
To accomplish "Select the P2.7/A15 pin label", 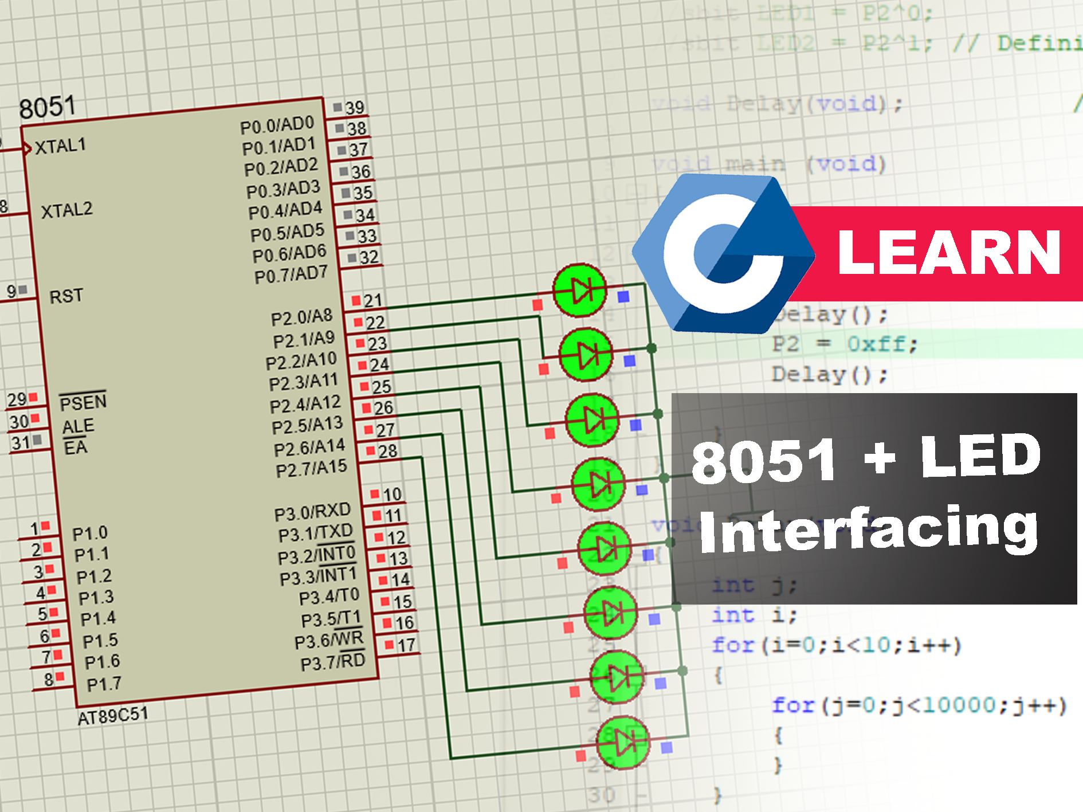I will 311,469.
